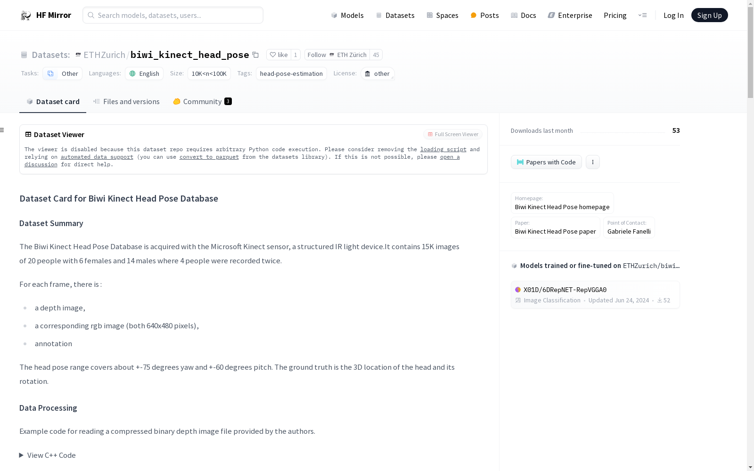Go to Models in top navigation

point(347,15)
